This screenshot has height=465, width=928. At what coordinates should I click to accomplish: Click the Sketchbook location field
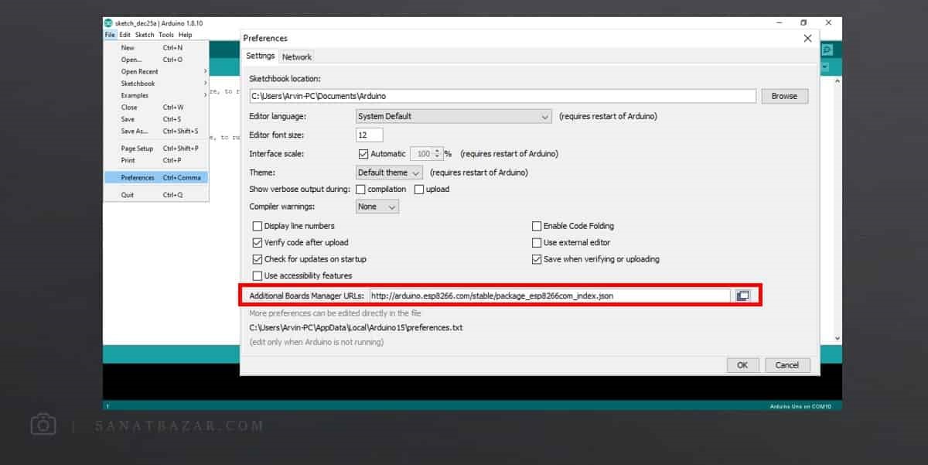point(503,96)
